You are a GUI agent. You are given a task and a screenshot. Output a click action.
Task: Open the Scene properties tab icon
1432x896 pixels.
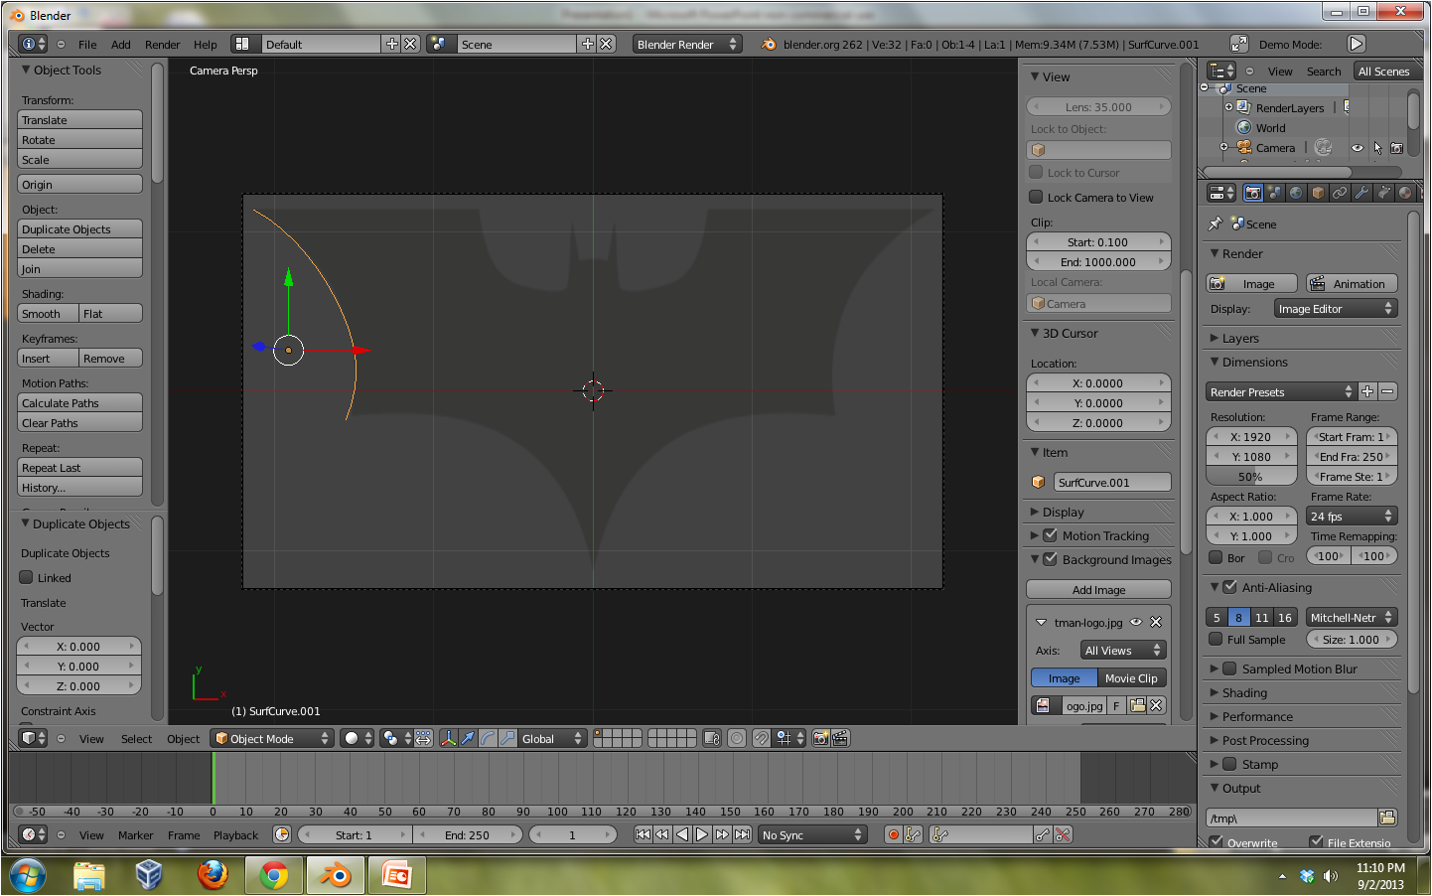click(x=1274, y=193)
